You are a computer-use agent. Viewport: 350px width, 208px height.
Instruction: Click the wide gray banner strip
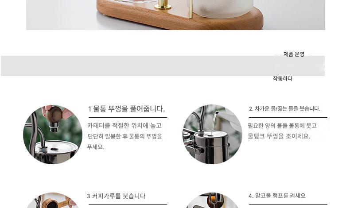point(163,66)
